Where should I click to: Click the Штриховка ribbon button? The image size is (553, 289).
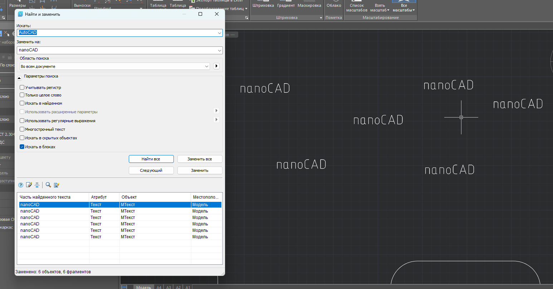pos(263,4)
